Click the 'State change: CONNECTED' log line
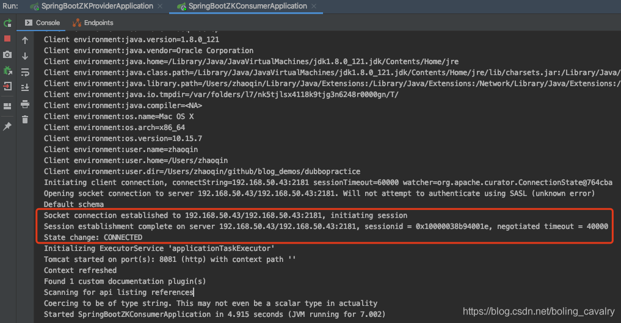Screen dimensions: 621x323 point(93,237)
